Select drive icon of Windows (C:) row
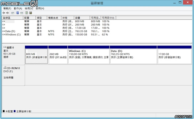The width and height of the screenshot is (194, 119). pyautogui.click(x=4, y=35)
